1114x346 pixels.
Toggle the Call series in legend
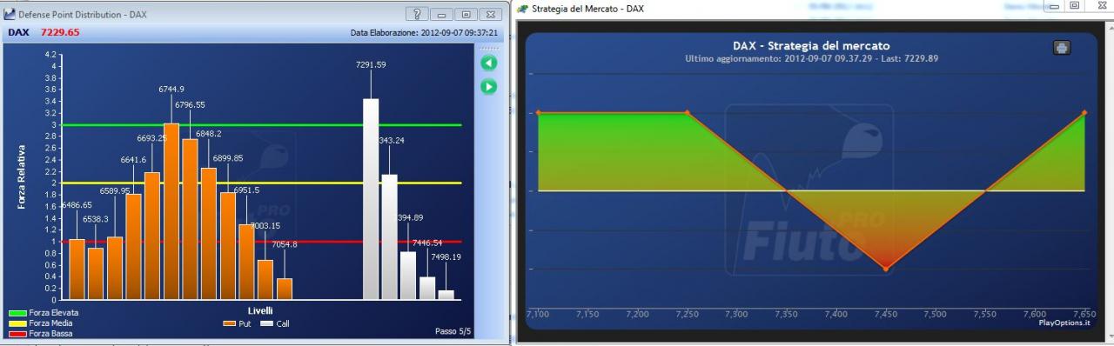tap(274, 323)
